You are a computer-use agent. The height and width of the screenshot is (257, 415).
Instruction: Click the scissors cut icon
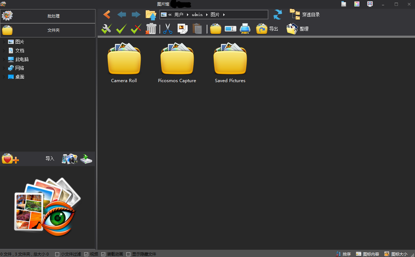pyautogui.click(x=168, y=29)
